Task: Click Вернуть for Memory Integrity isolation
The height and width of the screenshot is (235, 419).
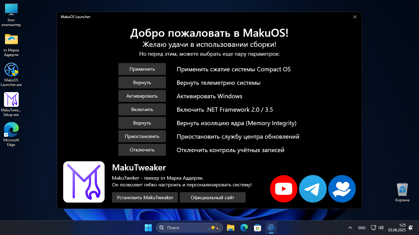Action: click(142, 123)
